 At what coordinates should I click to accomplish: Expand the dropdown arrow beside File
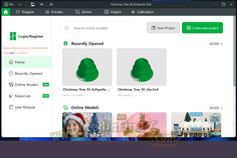click(x=20, y=5)
